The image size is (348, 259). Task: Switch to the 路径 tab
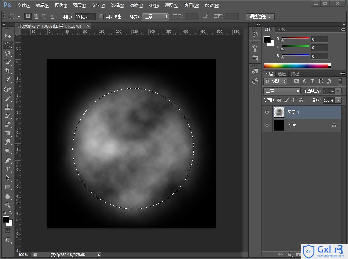(295, 74)
